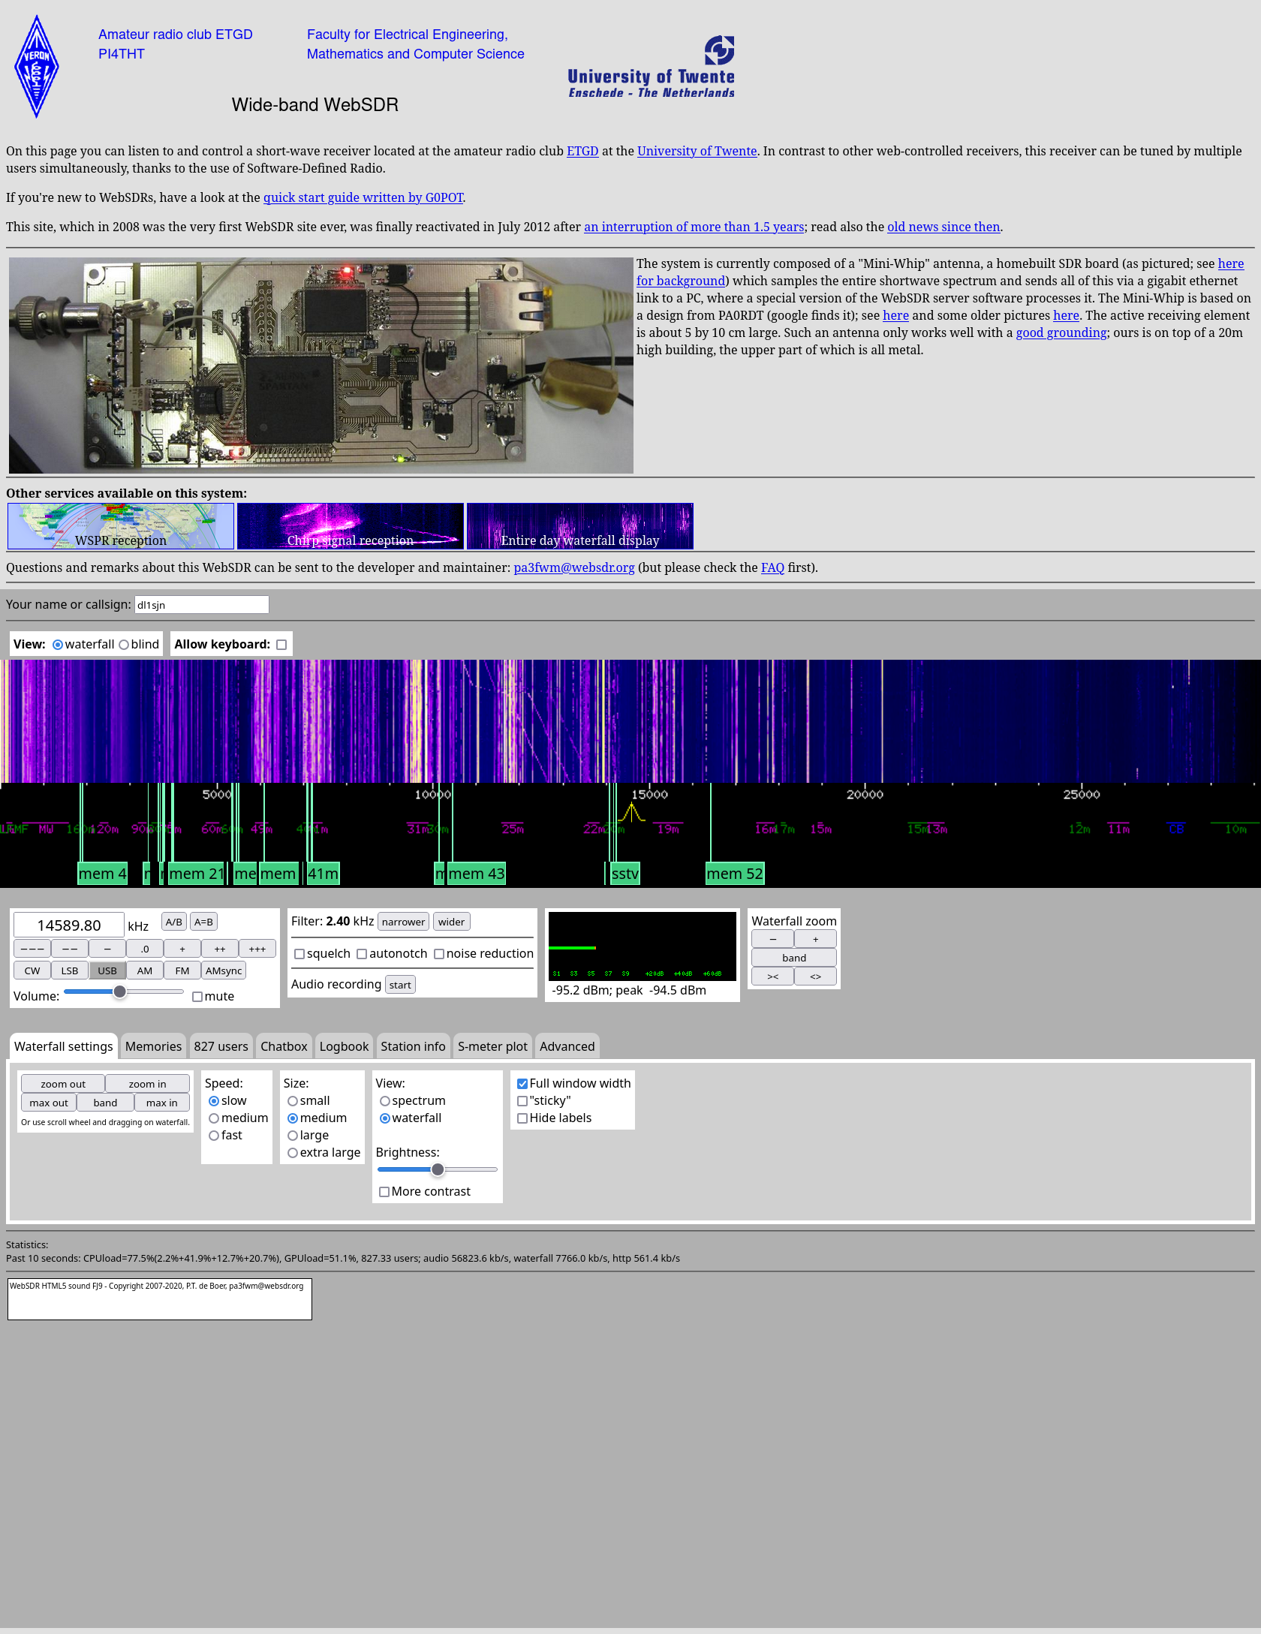Open the Chirp signal reception thumbnail
This screenshot has height=1634, width=1261.
(x=351, y=526)
